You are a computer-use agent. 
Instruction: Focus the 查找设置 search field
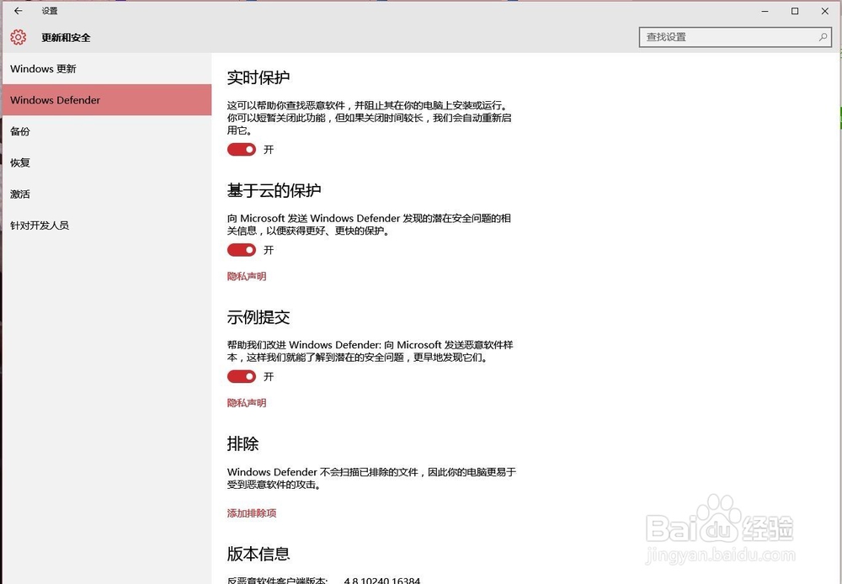pyautogui.click(x=735, y=37)
